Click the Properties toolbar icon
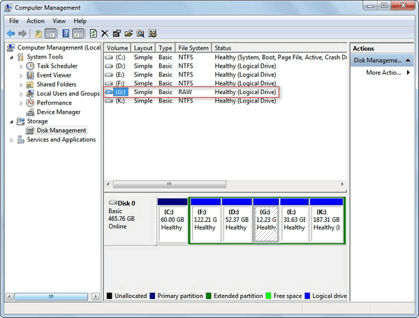 point(117,33)
